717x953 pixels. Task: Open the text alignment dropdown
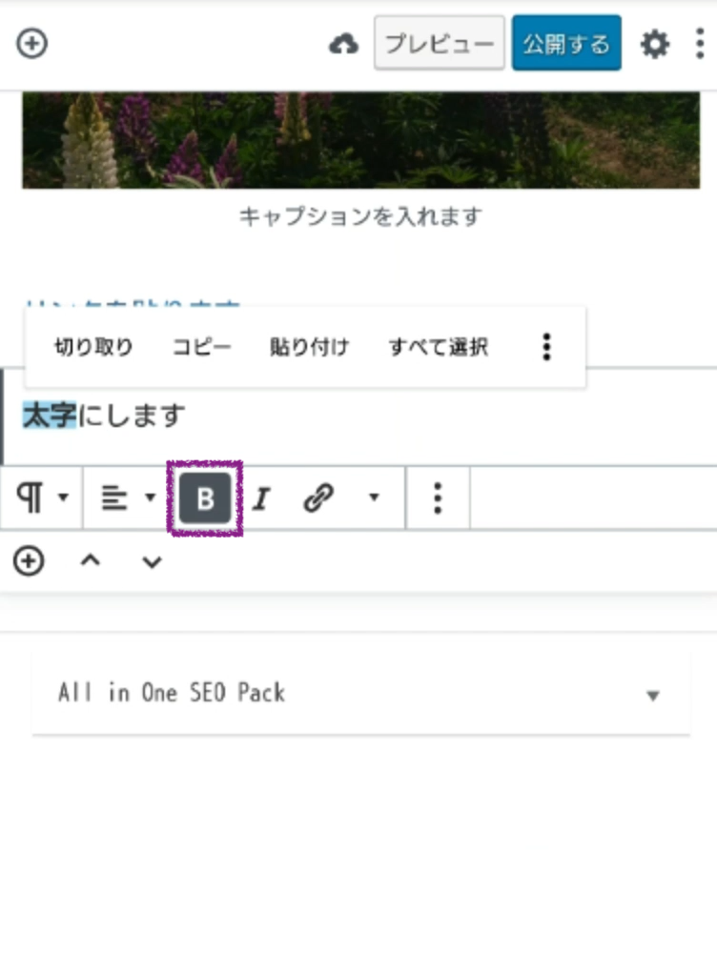pos(128,497)
